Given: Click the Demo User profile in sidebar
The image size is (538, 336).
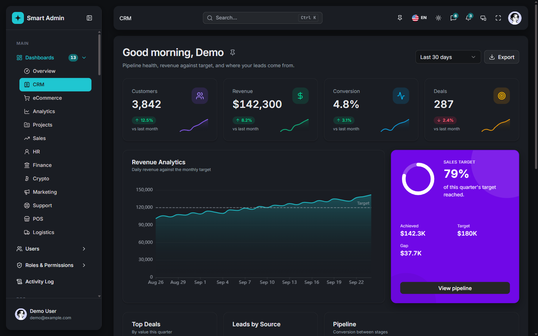Looking at the screenshot, I should 54,314.
